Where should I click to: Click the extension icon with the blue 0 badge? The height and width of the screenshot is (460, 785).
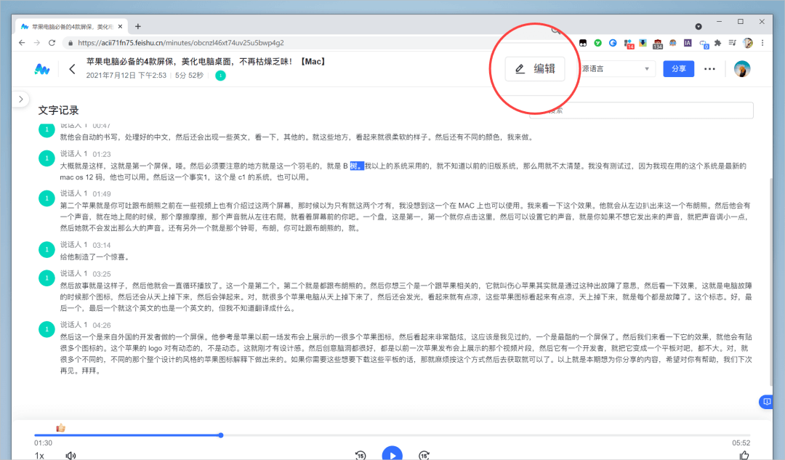pos(704,44)
